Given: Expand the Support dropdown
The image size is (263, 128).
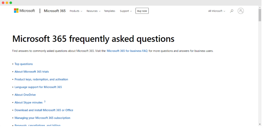Looking at the screenshot, I should 126,11.
